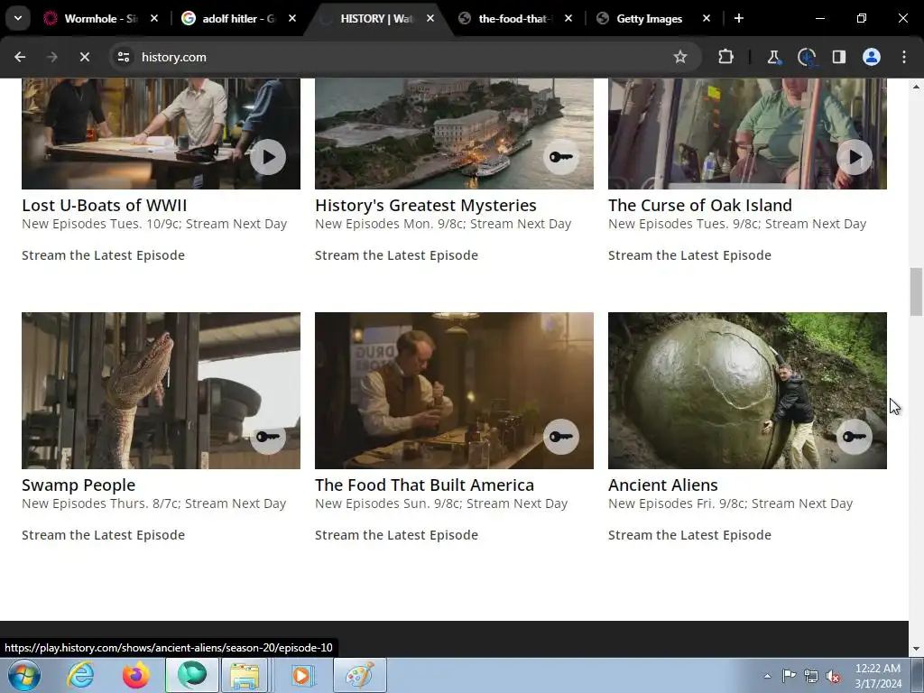Open History's Greatest Mysteries title
Viewport: 924px width, 693px height.
pyautogui.click(x=426, y=205)
